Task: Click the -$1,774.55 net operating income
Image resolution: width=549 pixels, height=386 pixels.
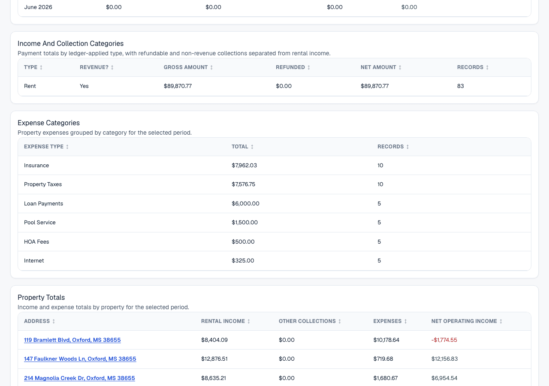Action: [x=444, y=340]
